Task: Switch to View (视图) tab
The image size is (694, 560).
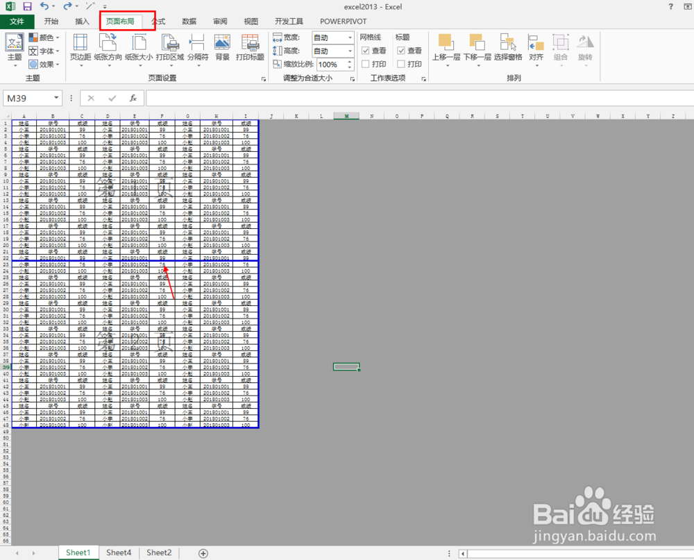Action: 251,22
